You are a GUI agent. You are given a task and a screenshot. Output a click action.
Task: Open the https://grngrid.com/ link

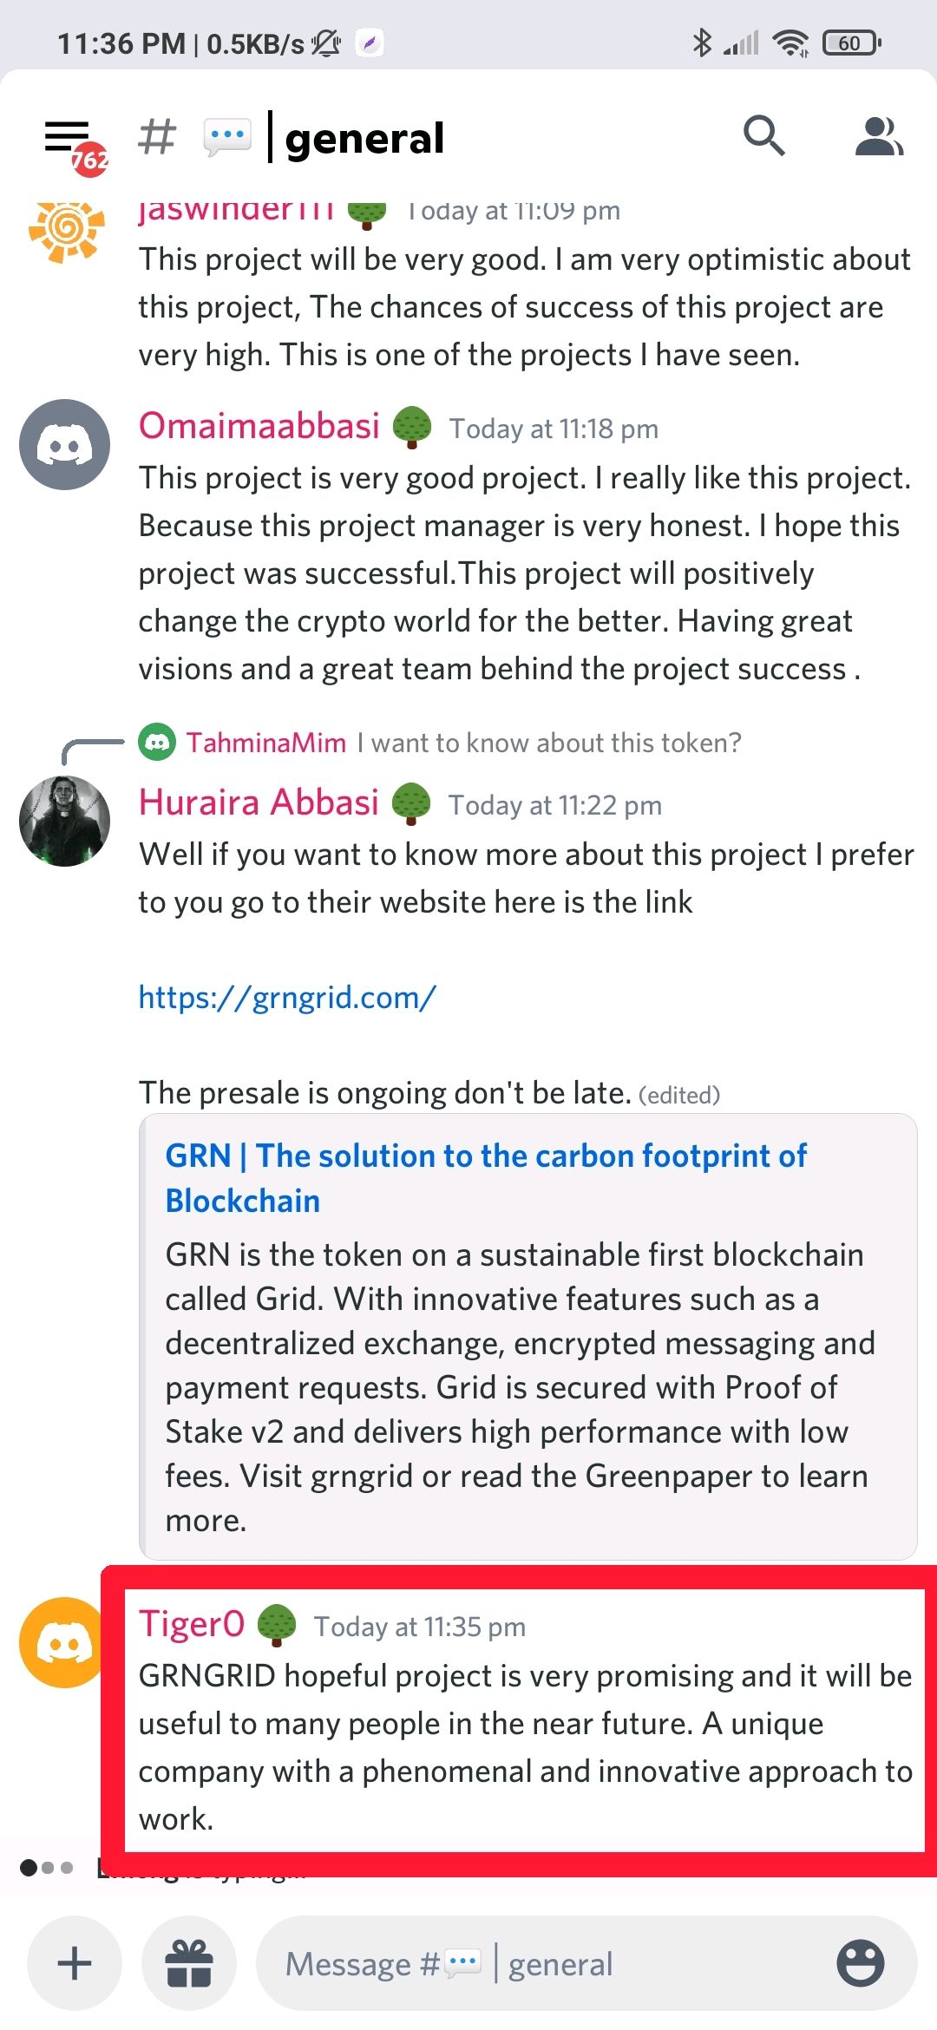click(x=287, y=998)
